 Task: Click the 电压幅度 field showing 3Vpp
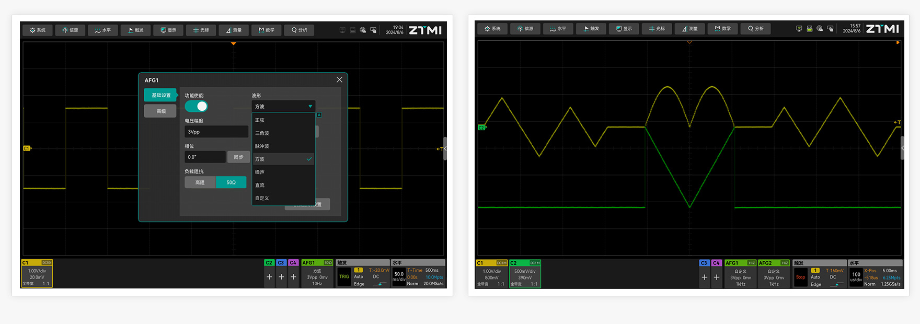tap(216, 132)
